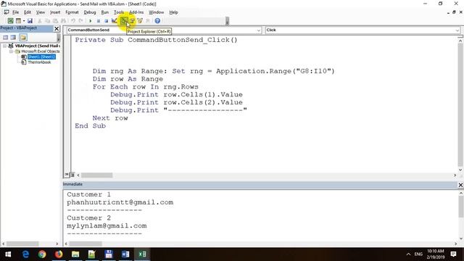Open the Click procedure dropdown
Screen dimensions: 464x261
click(x=457, y=30)
